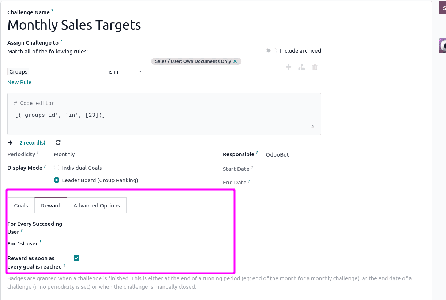Click the branch icon to add a sub-rule
Screen dimensions: 446x300
point(301,67)
